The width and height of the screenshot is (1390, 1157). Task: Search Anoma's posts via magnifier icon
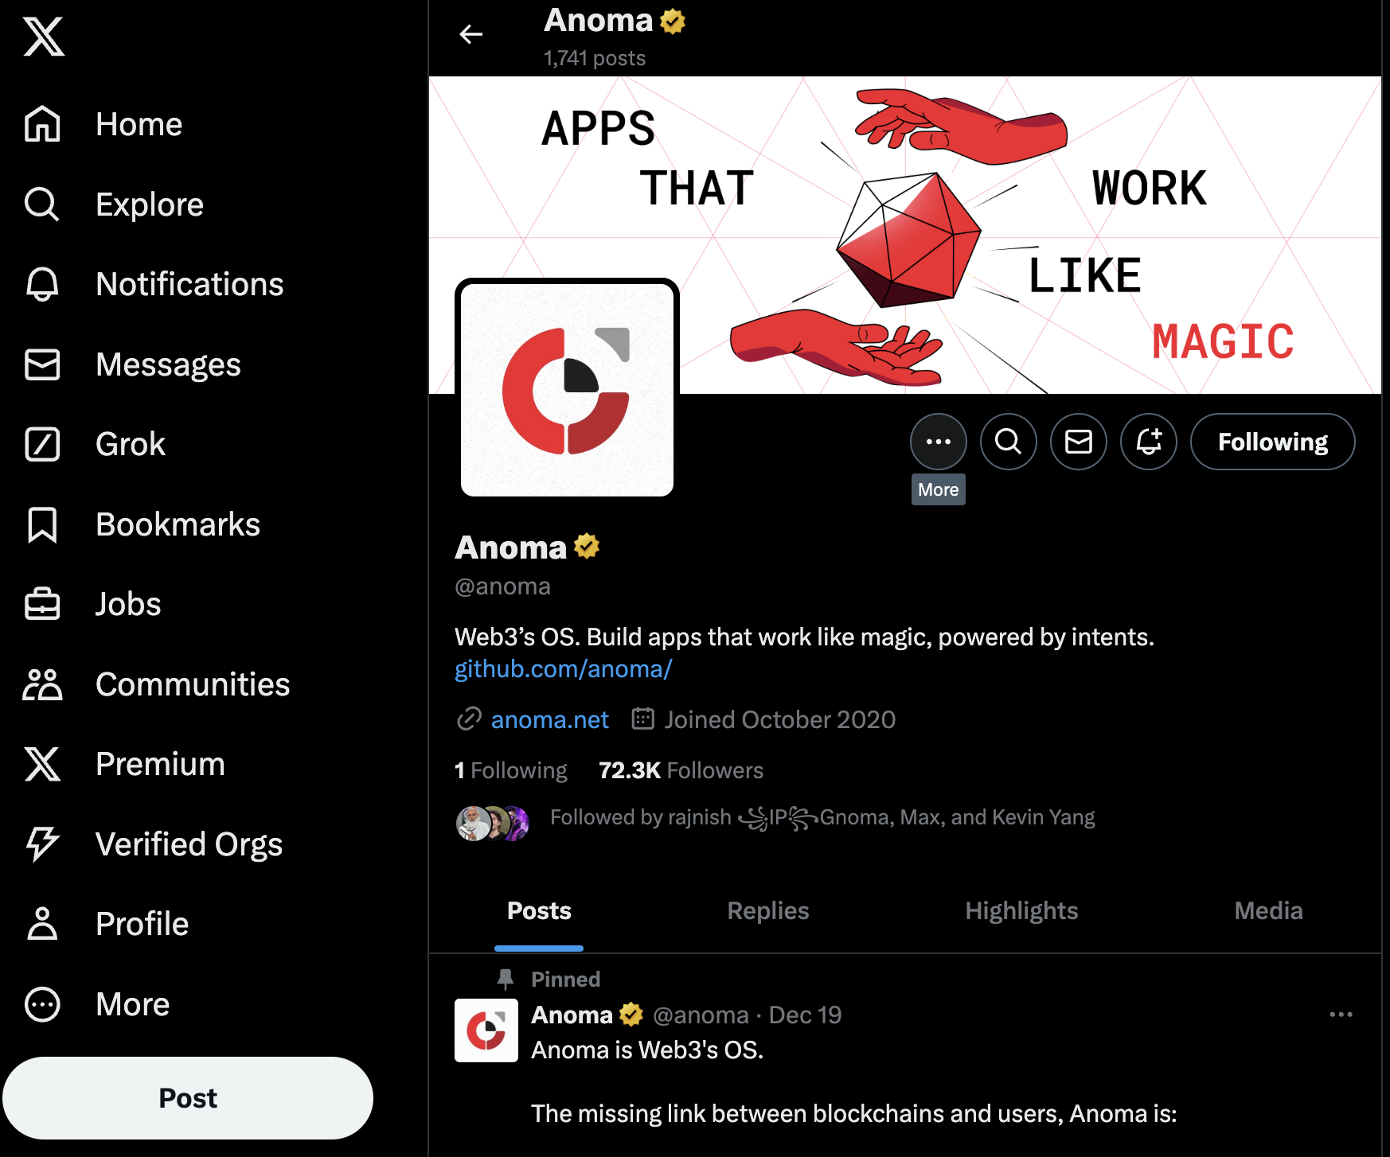[1009, 442]
